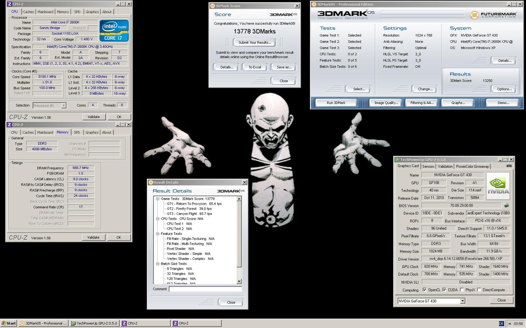526x328 pixels.
Task: Open Filtering & AA button
Action: click(422, 103)
